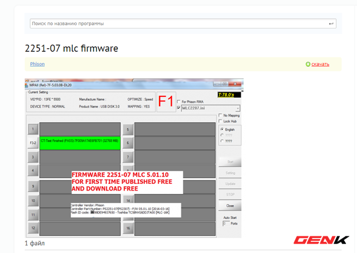The height and width of the screenshot is (253, 357).
Task: Click the 2251-07 mlc firmware heading
Action: (x=71, y=48)
